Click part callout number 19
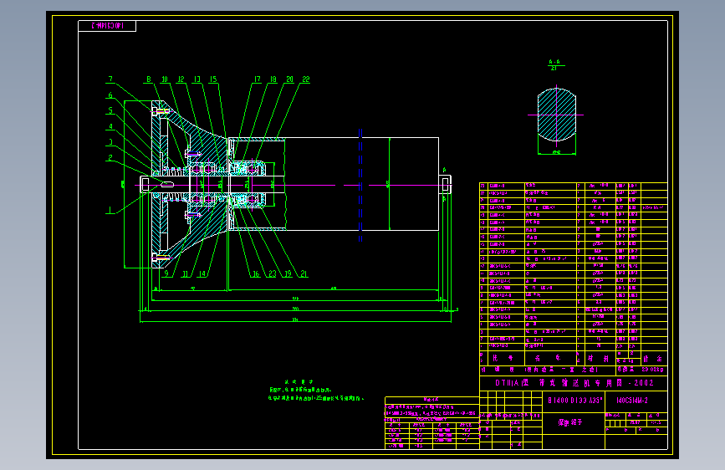This screenshot has height=470, width=725. 288,273
